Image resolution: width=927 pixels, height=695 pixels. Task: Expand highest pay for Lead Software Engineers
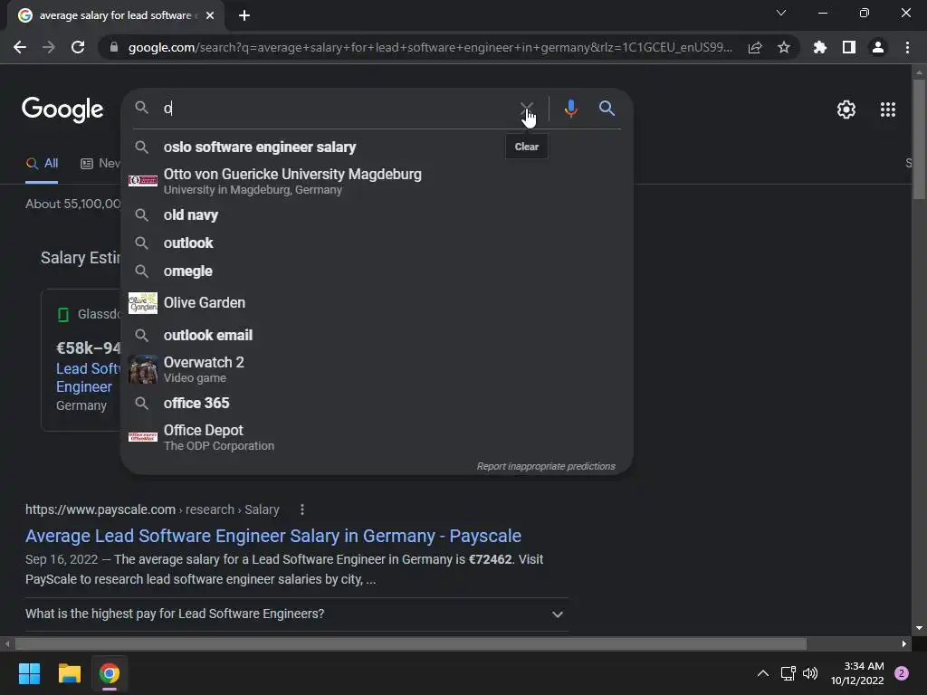coord(296,614)
